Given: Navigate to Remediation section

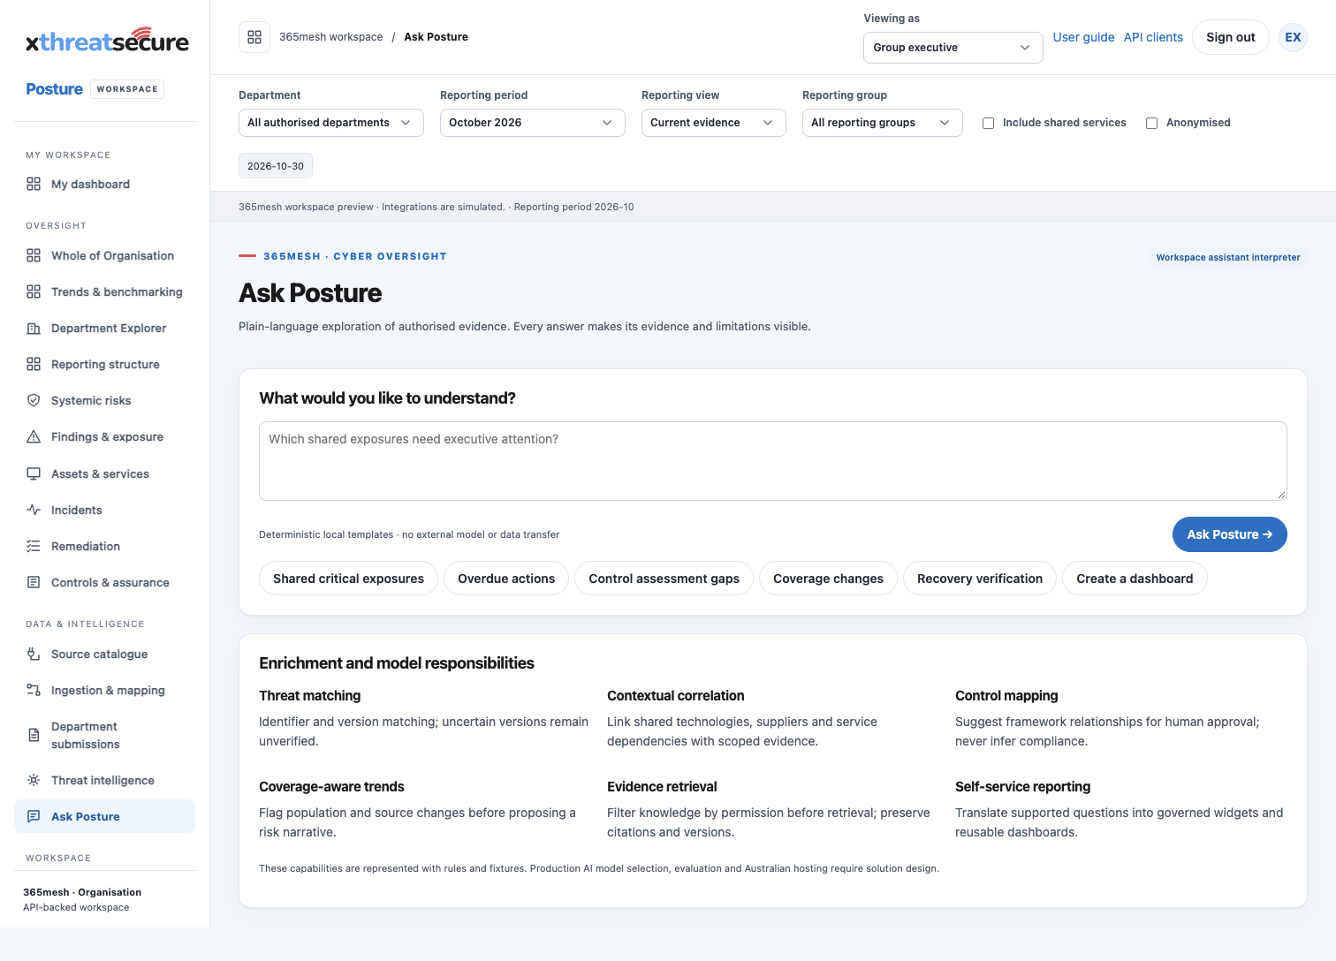Looking at the screenshot, I should pyautogui.click(x=104, y=546).
